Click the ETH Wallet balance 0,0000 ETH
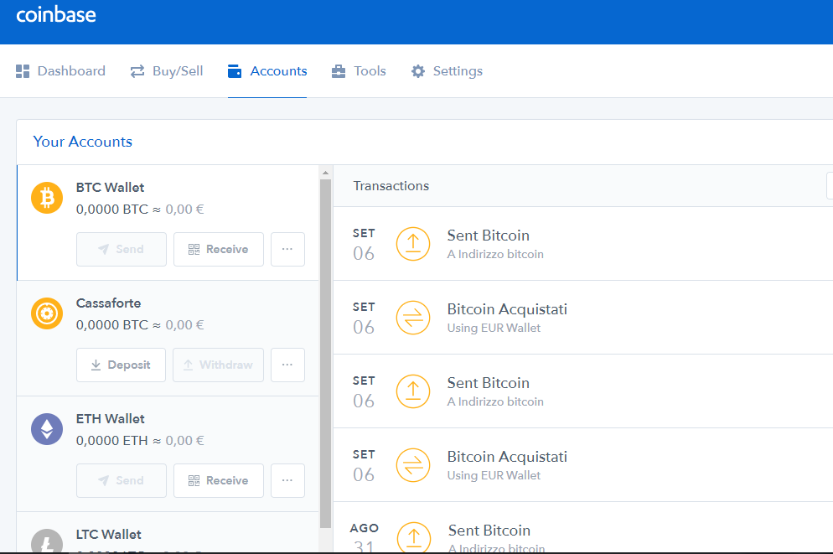This screenshot has width=833, height=554. coord(112,441)
